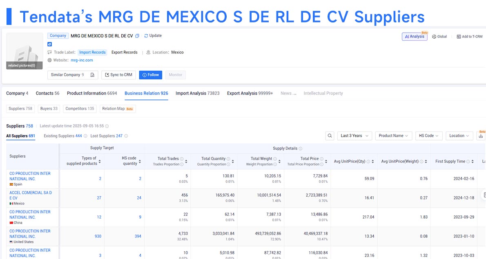Open the Import Analysis tab

(x=197, y=93)
